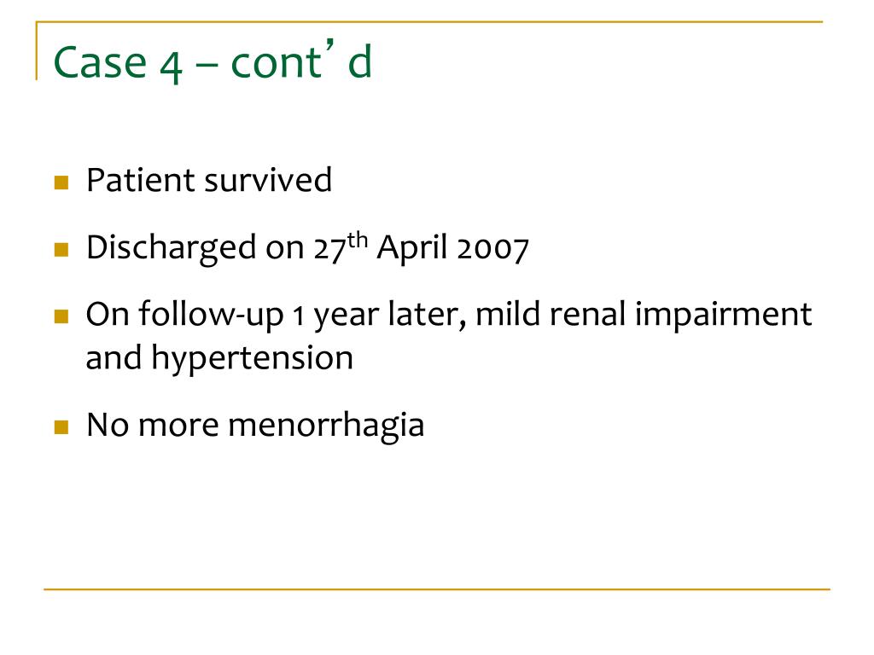This screenshot has height=655, width=874.
Task: Click the slide title Case 4 – cont'd
Action: (x=213, y=61)
